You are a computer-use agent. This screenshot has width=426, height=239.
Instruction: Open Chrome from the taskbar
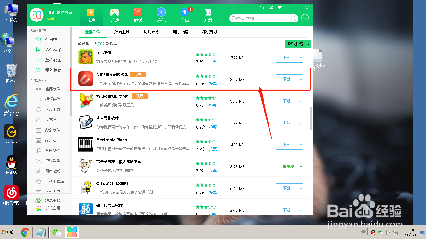pyautogui.click(x=25, y=232)
